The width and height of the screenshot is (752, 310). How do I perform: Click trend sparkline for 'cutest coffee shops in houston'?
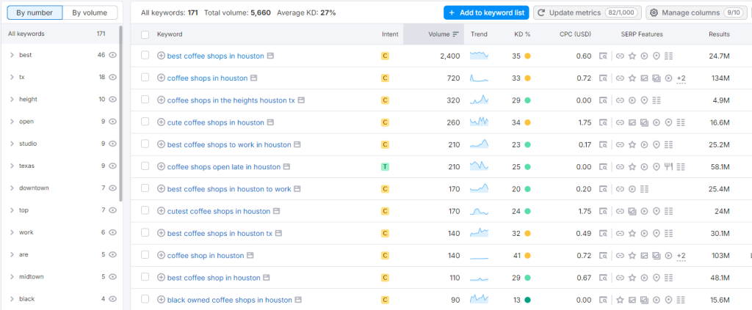(479, 211)
